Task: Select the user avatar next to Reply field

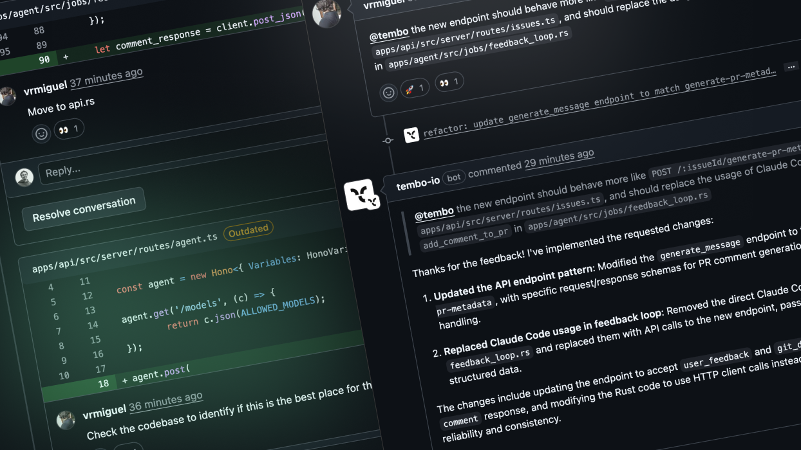Action: click(x=24, y=177)
